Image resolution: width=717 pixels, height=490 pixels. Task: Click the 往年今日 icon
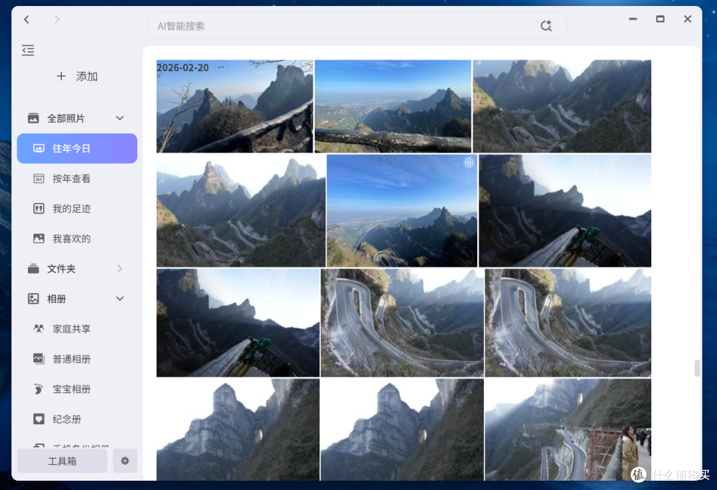39,149
